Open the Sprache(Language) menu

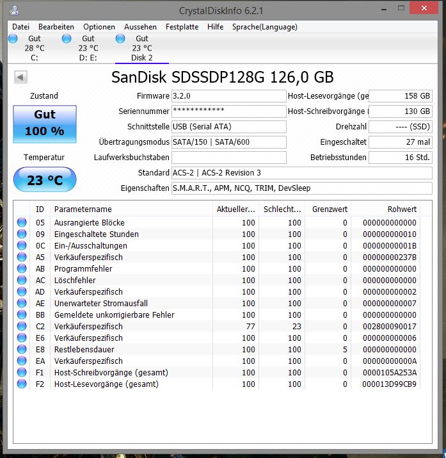[x=265, y=27]
